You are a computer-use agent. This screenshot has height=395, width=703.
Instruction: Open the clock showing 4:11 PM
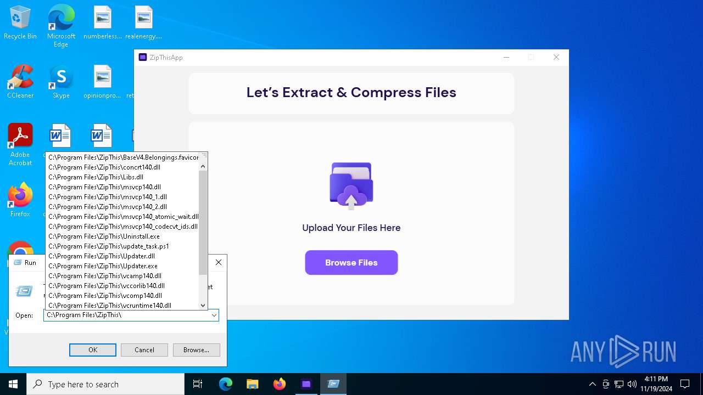(656, 384)
